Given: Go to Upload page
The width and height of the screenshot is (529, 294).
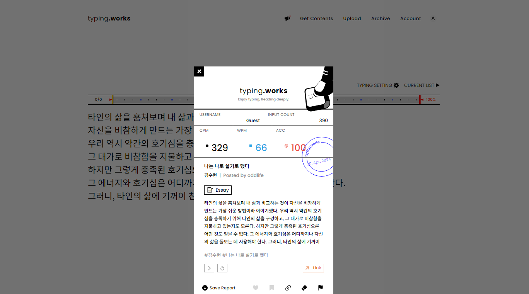Looking at the screenshot, I should click(x=352, y=19).
